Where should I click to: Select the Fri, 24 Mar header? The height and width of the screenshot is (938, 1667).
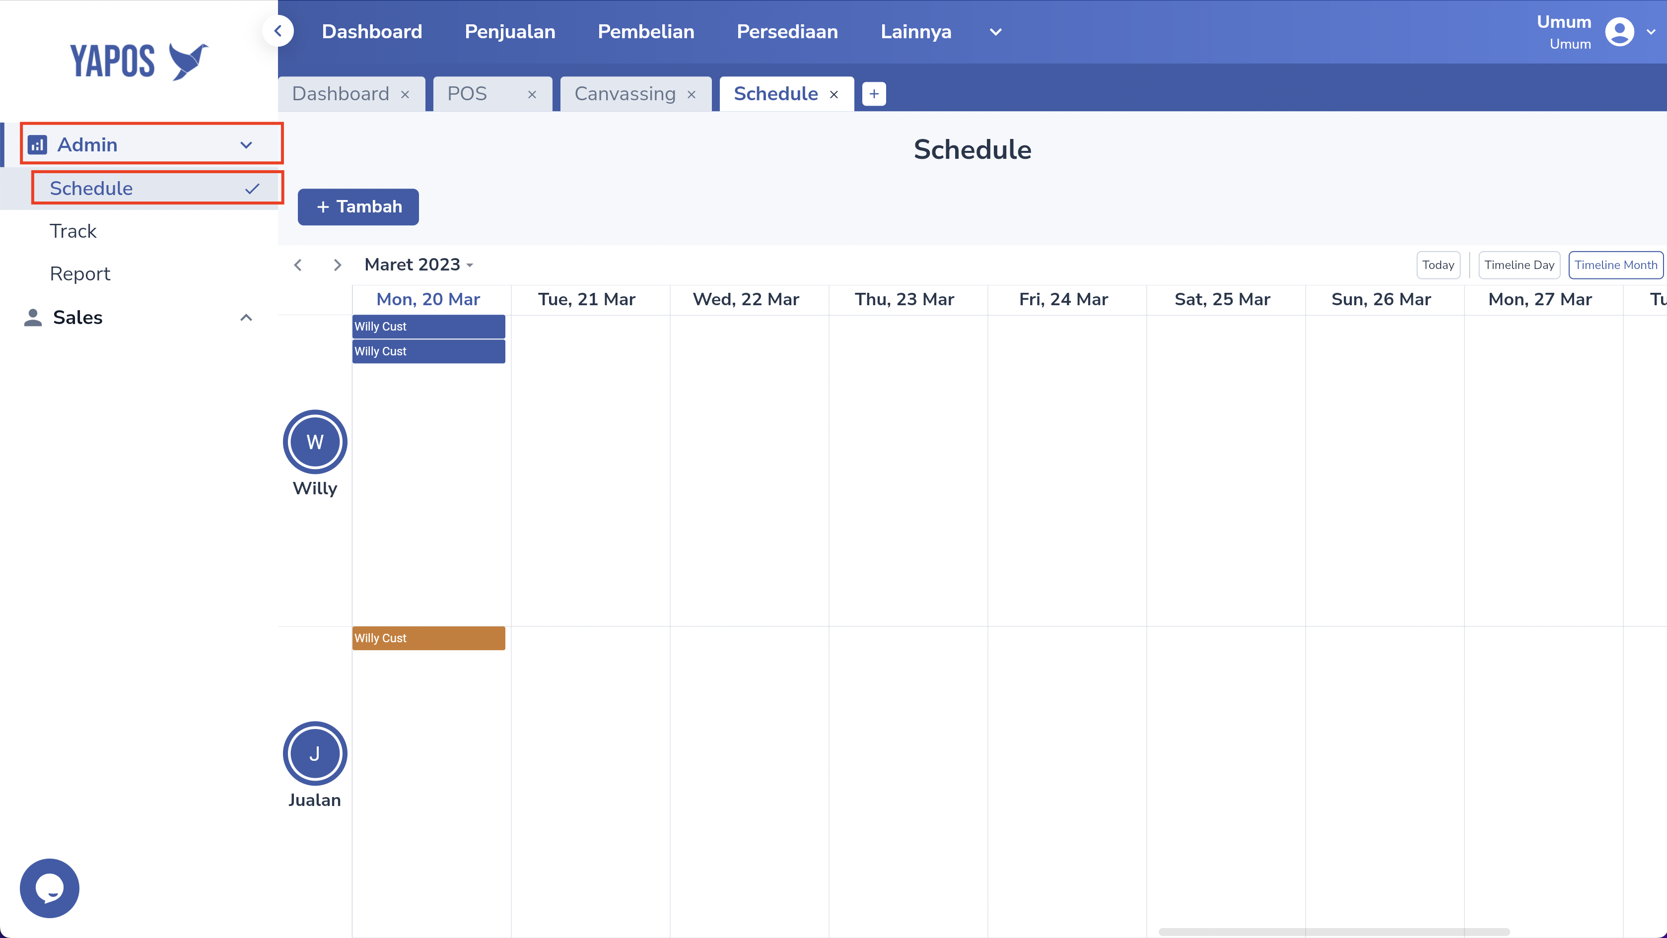[x=1063, y=299]
